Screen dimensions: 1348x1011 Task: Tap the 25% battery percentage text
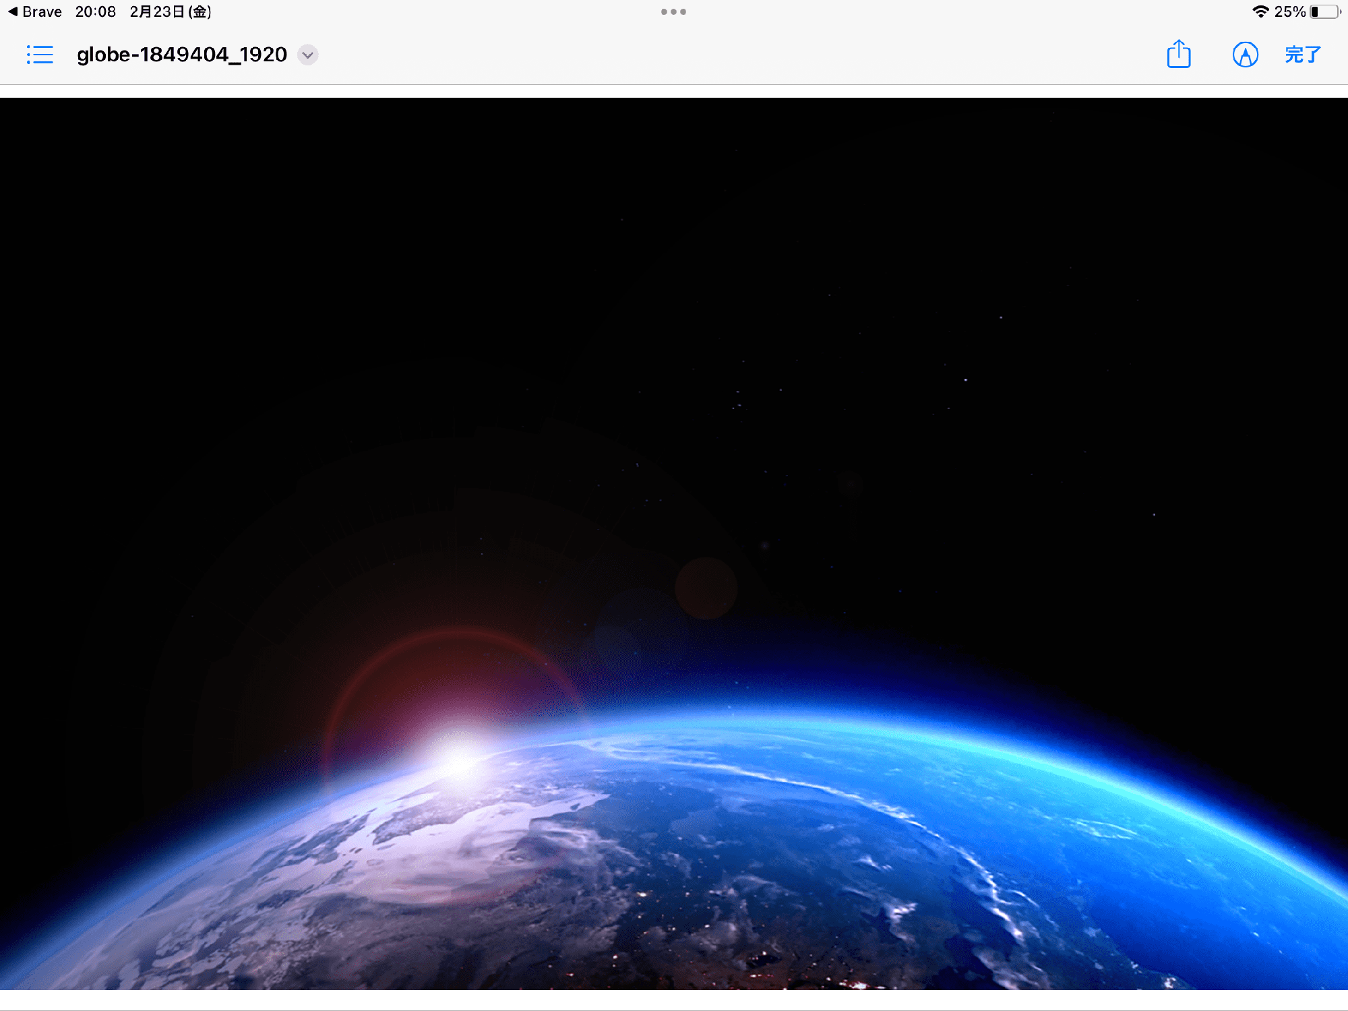(x=1289, y=11)
